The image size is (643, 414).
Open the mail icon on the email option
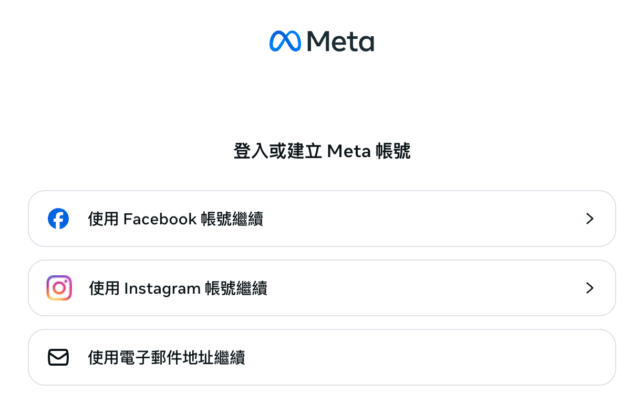[x=58, y=357]
